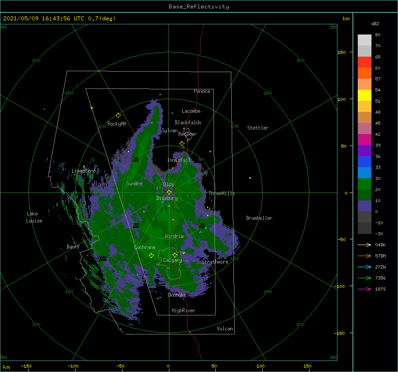Click the RedDeer city label
Image resolution: width=398 pixels, height=372 pixels.
[188, 134]
